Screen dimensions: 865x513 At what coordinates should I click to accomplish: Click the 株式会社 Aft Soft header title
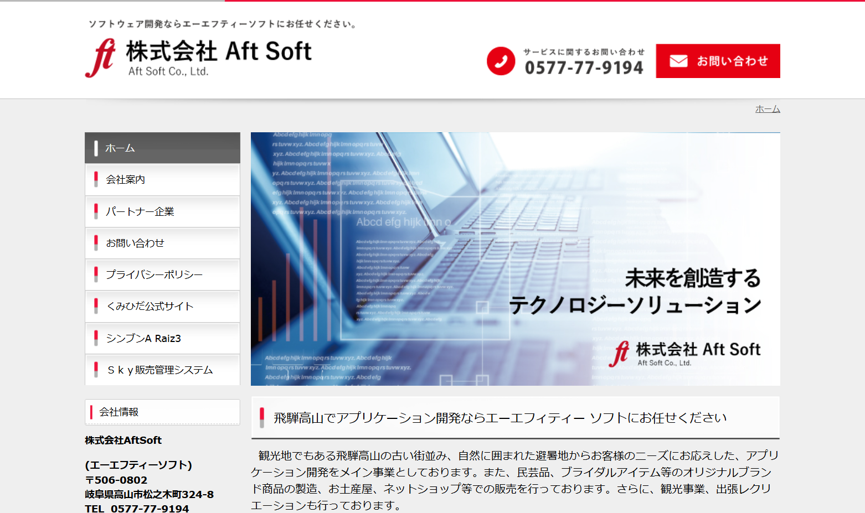coord(219,51)
